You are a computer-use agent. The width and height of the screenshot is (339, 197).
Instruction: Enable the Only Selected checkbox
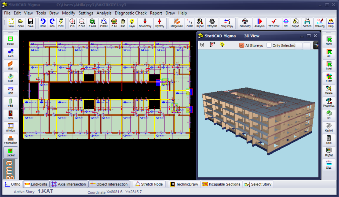269,45
